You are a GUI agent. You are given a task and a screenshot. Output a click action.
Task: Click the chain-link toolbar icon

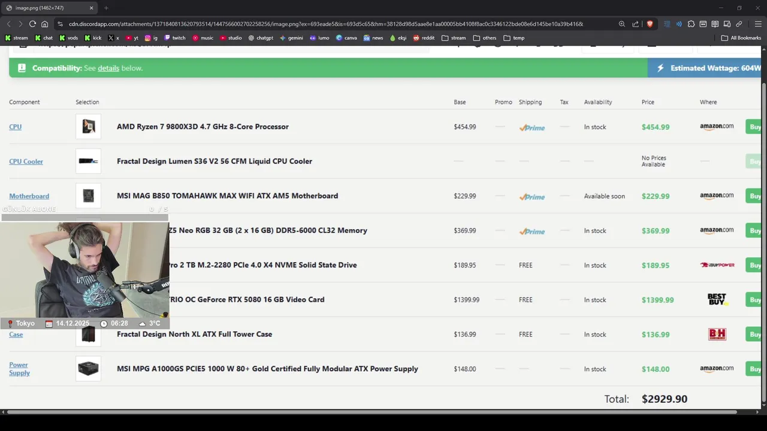coord(739,24)
